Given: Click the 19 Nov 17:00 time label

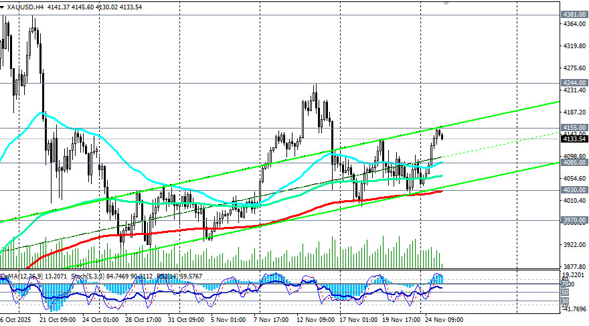Looking at the screenshot, I should coord(402,319).
